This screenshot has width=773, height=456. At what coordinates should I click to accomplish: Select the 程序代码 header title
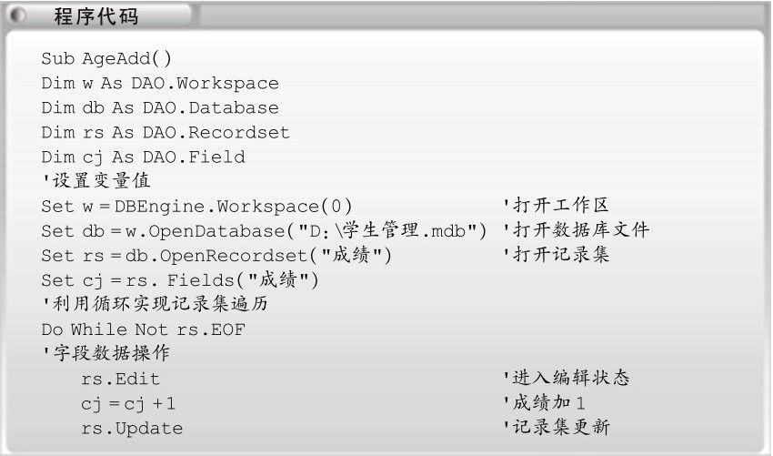click(x=96, y=16)
